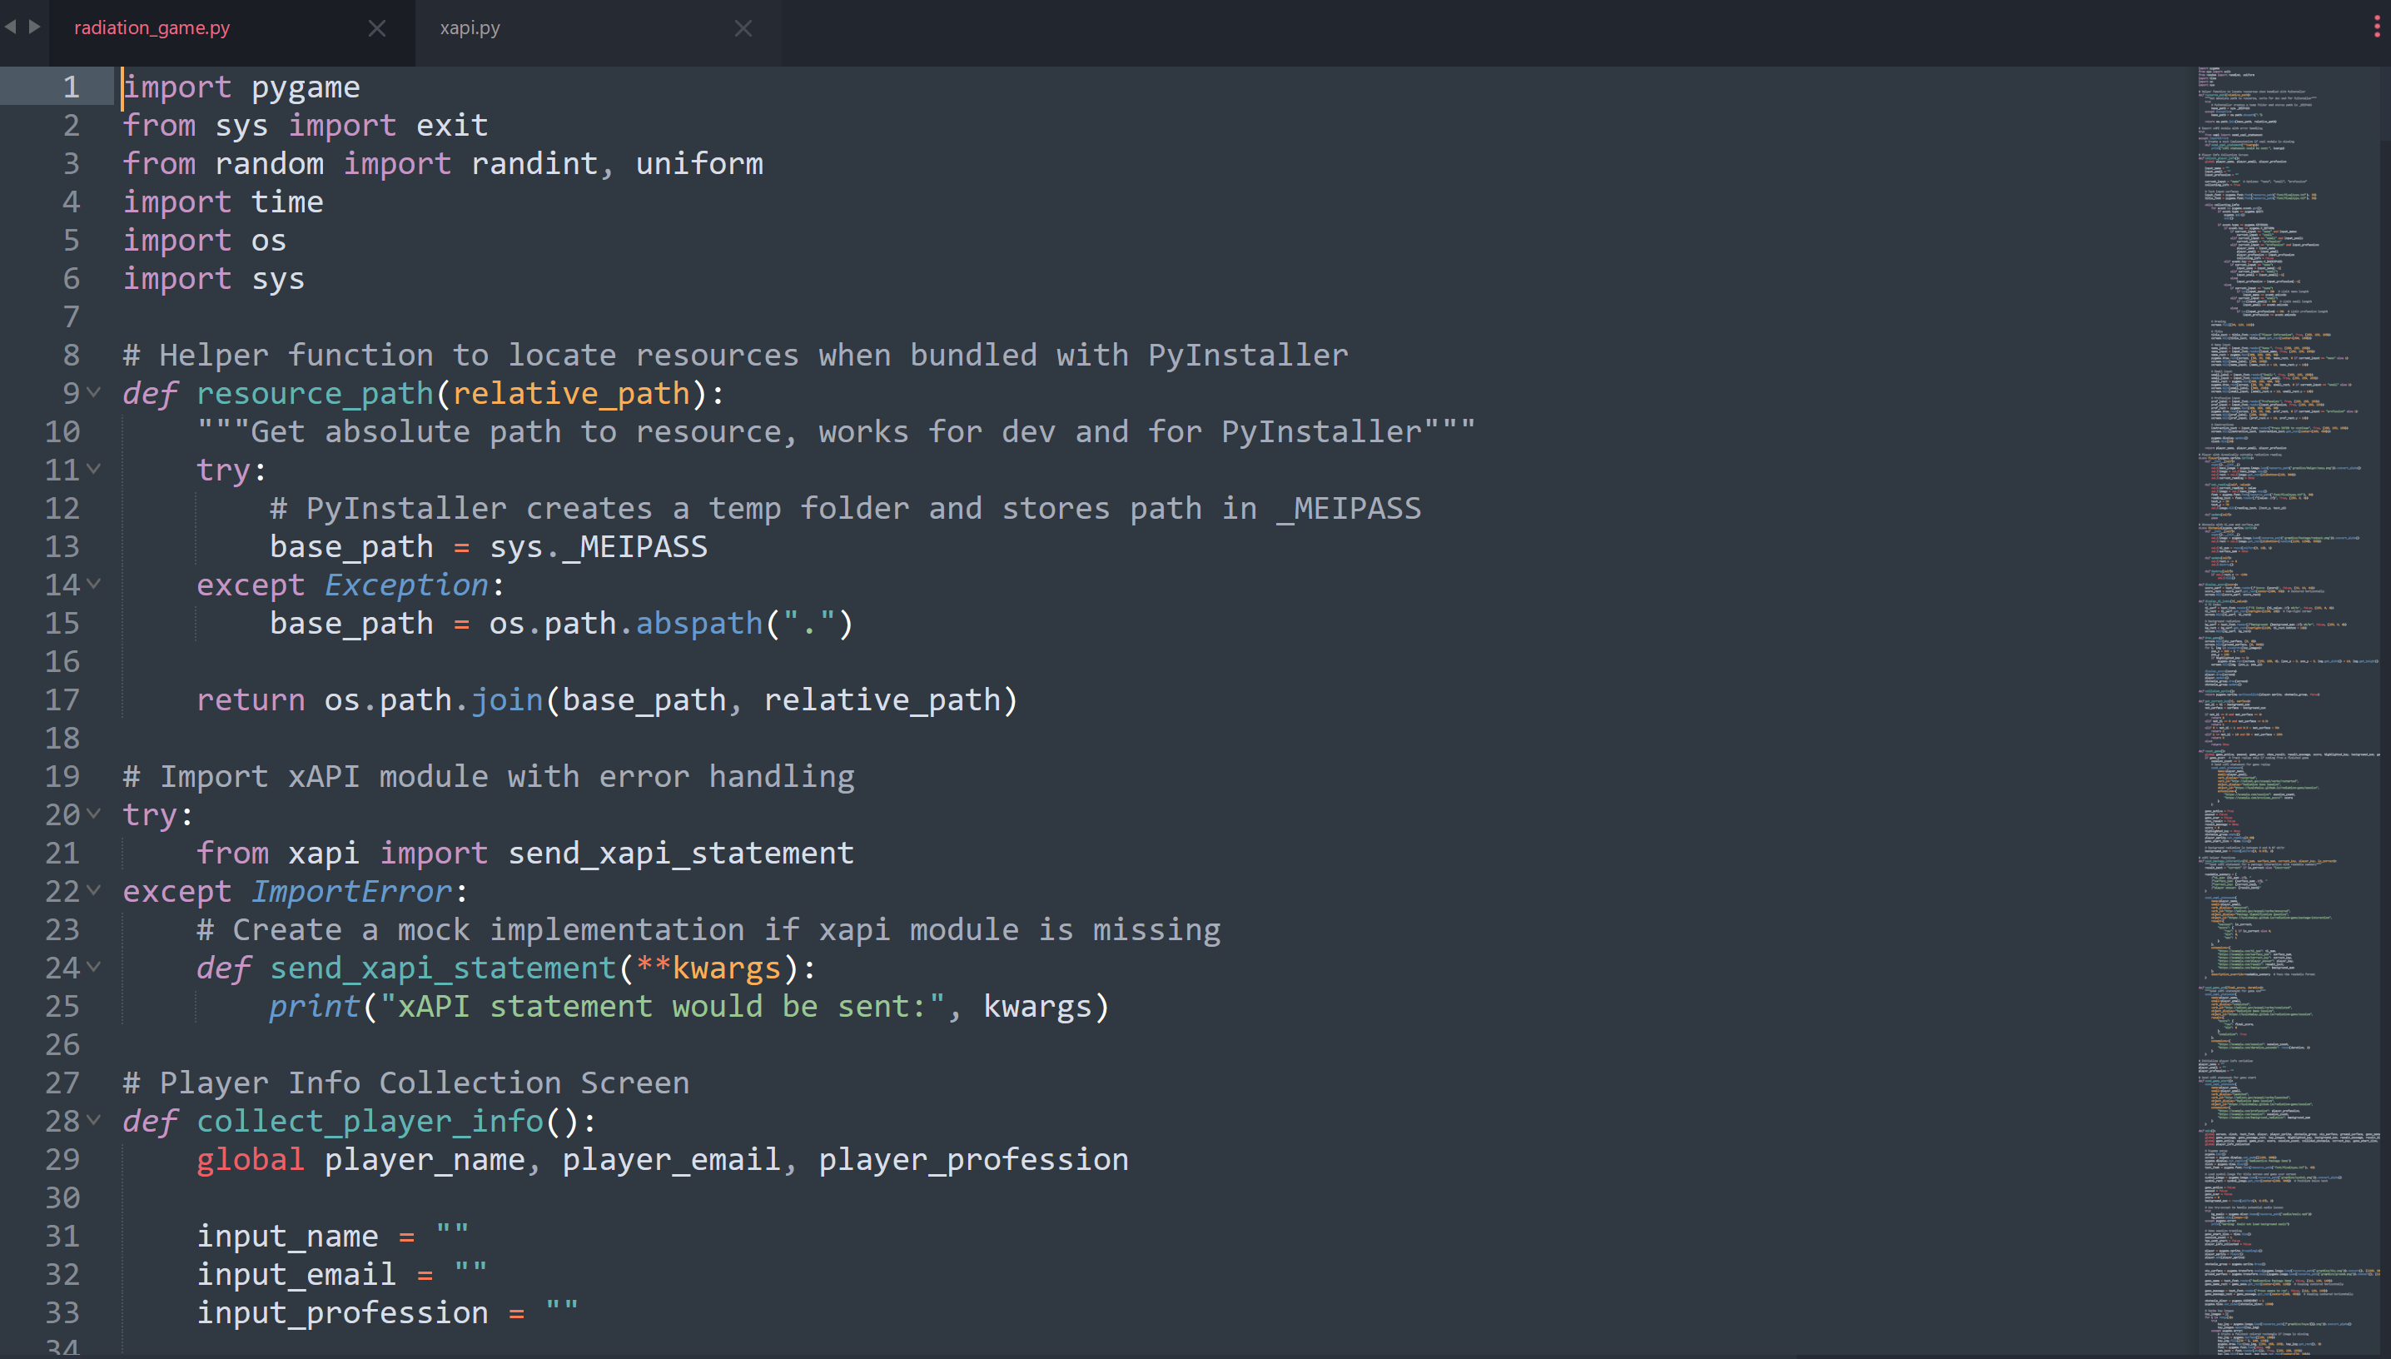Image resolution: width=2391 pixels, height=1359 pixels.
Task: Collapse the resource_path function at line 9
Action: click(x=93, y=393)
